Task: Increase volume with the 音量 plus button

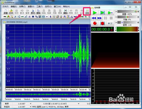Action: (138, 12)
